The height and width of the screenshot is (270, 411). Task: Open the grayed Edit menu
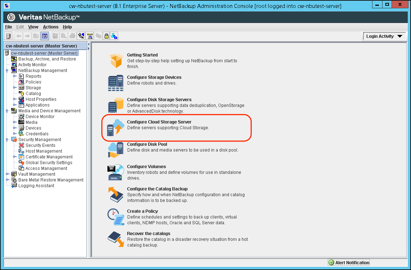[20, 27]
